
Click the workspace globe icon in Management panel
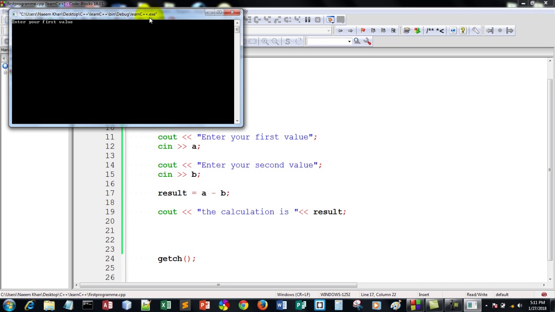pos(5,66)
